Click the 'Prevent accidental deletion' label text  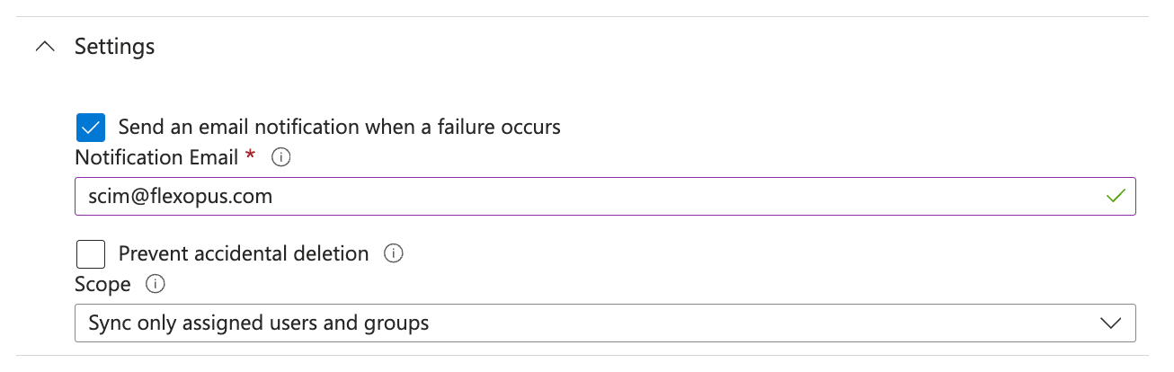pos(244,254)
